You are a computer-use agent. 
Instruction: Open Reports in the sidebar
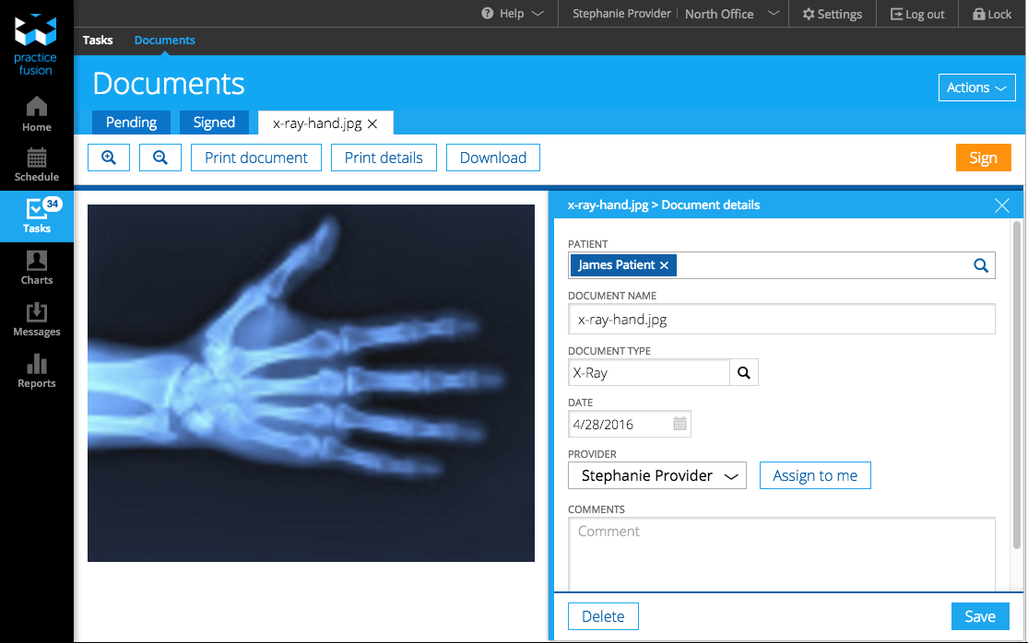point(37,370)
